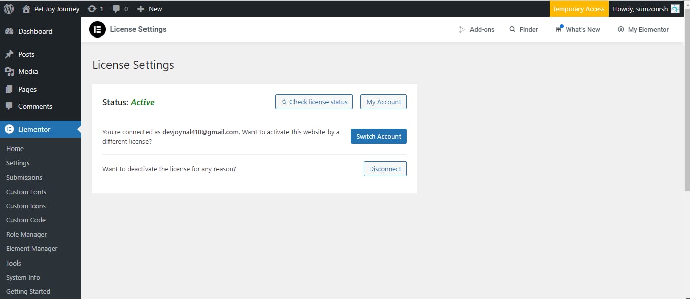Open the Tools submenu item
The height and width of the screenshot is (299, 690).
pos(14,263)
